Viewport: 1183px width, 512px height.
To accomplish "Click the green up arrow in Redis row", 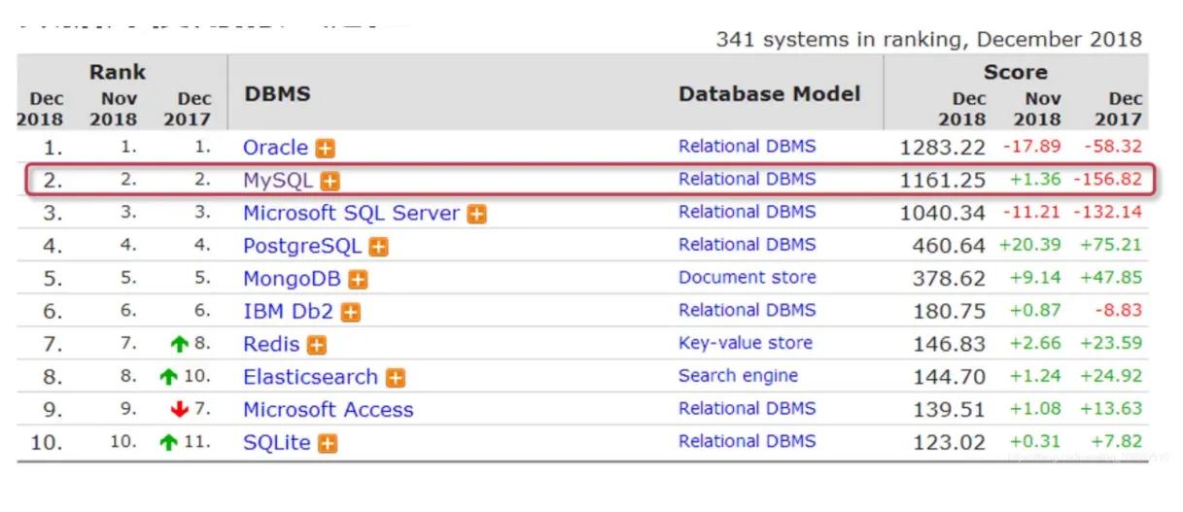I will 178,345.
